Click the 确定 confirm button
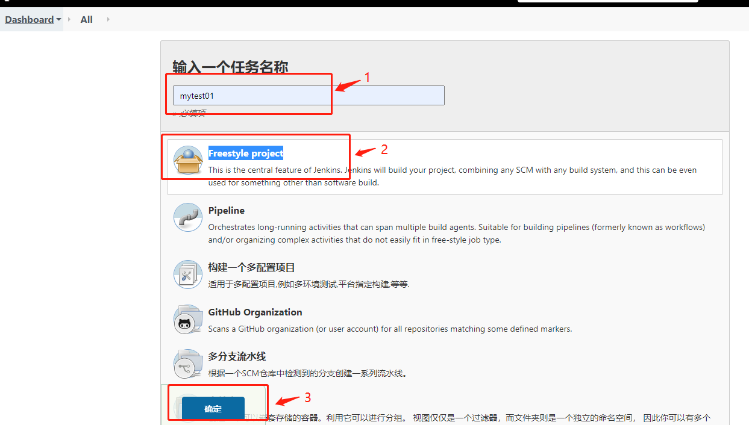 pos(213,409)
